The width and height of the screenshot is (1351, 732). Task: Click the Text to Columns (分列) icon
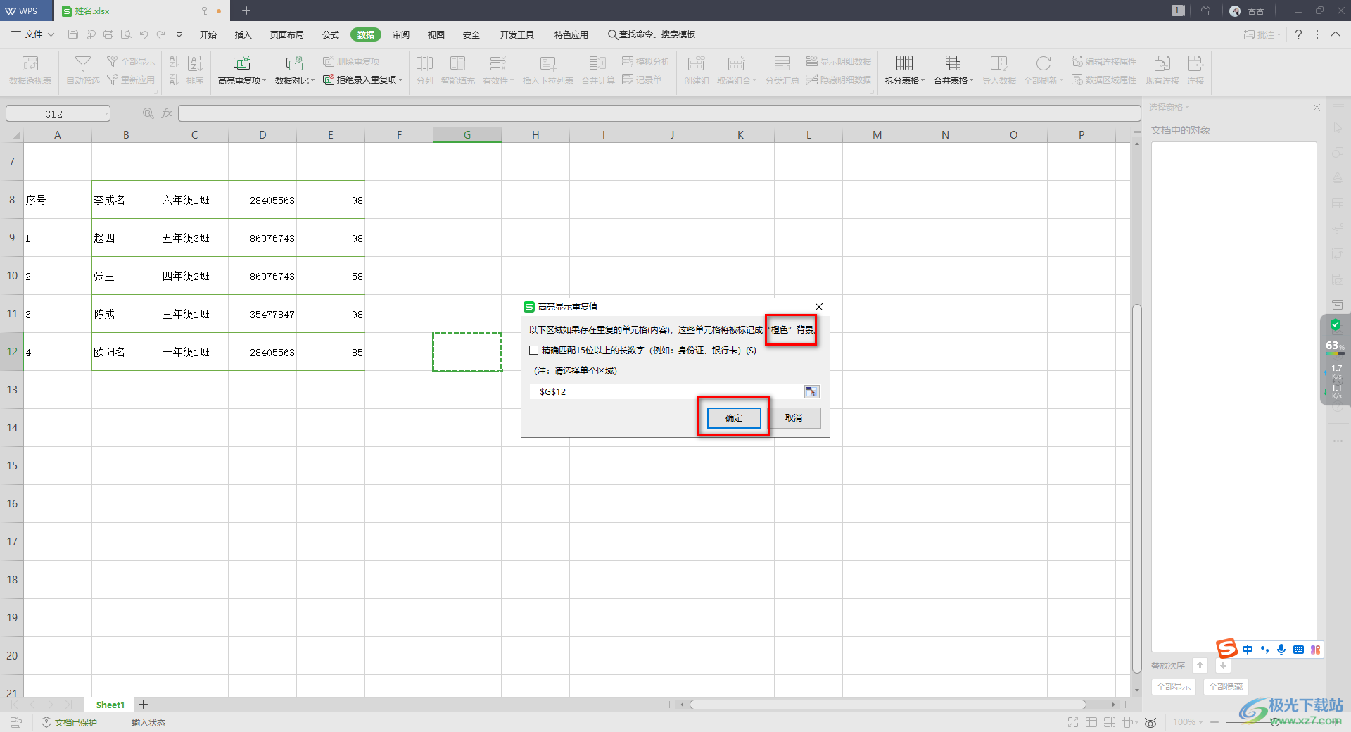coord(424,63)
